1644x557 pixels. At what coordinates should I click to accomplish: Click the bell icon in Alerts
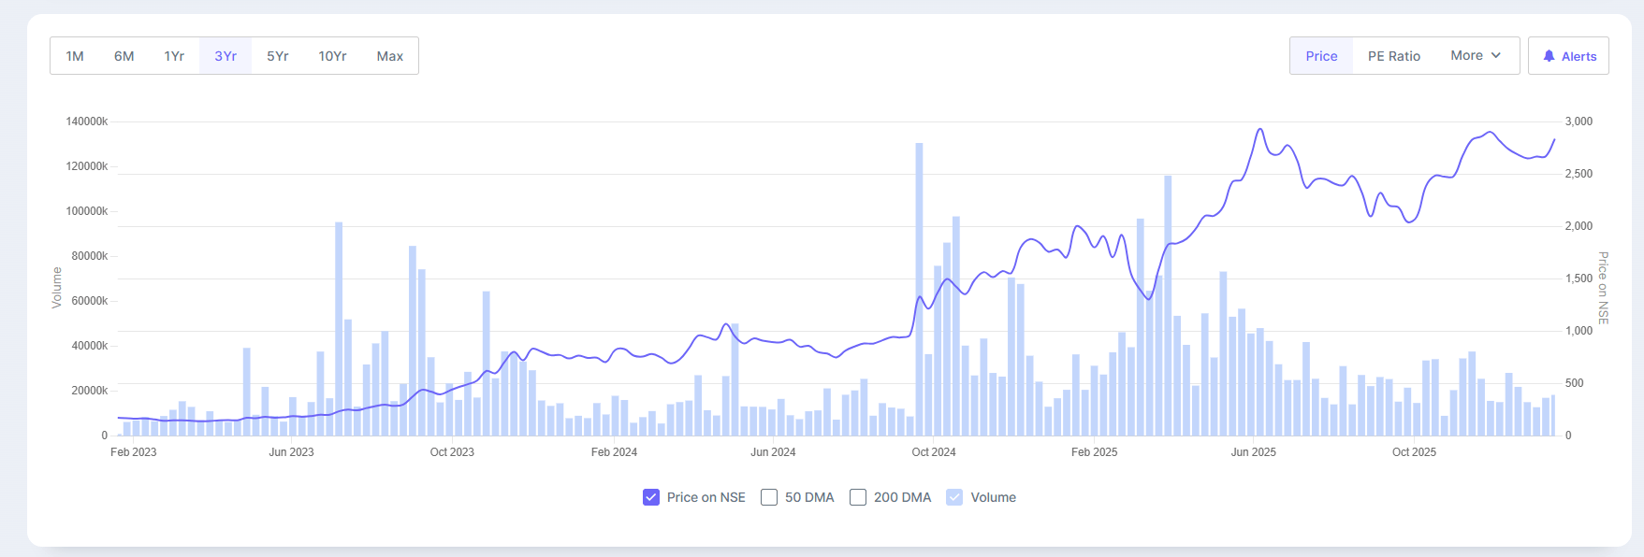click(1549, 56)
